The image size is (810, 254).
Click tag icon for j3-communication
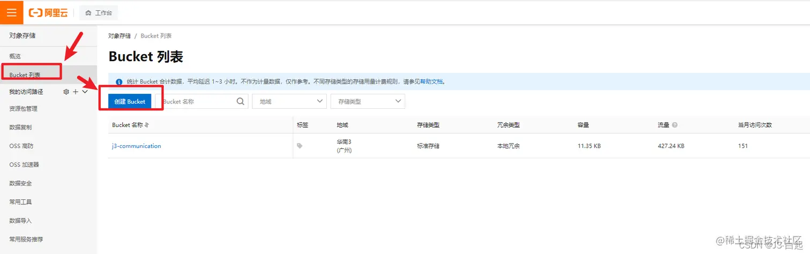pyautogui.click(x=299, y=146)
